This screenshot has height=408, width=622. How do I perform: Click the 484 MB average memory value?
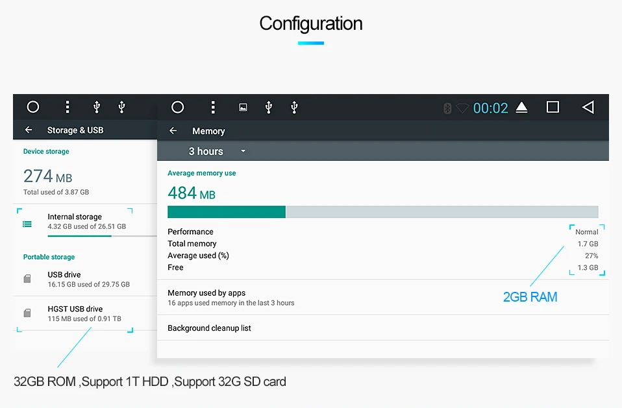[x=192, y=193]
